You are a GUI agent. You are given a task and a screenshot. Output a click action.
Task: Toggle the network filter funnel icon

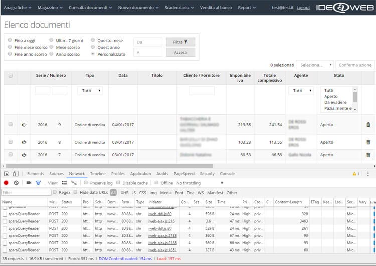coord(38,183)
